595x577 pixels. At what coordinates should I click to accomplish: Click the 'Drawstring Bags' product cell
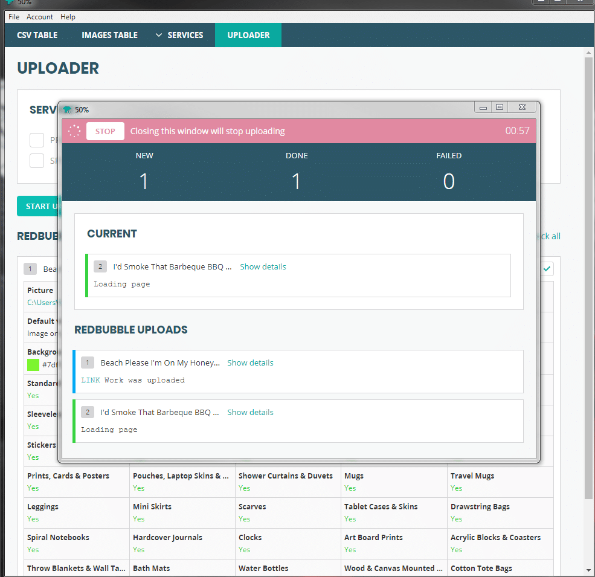point(500,513)
